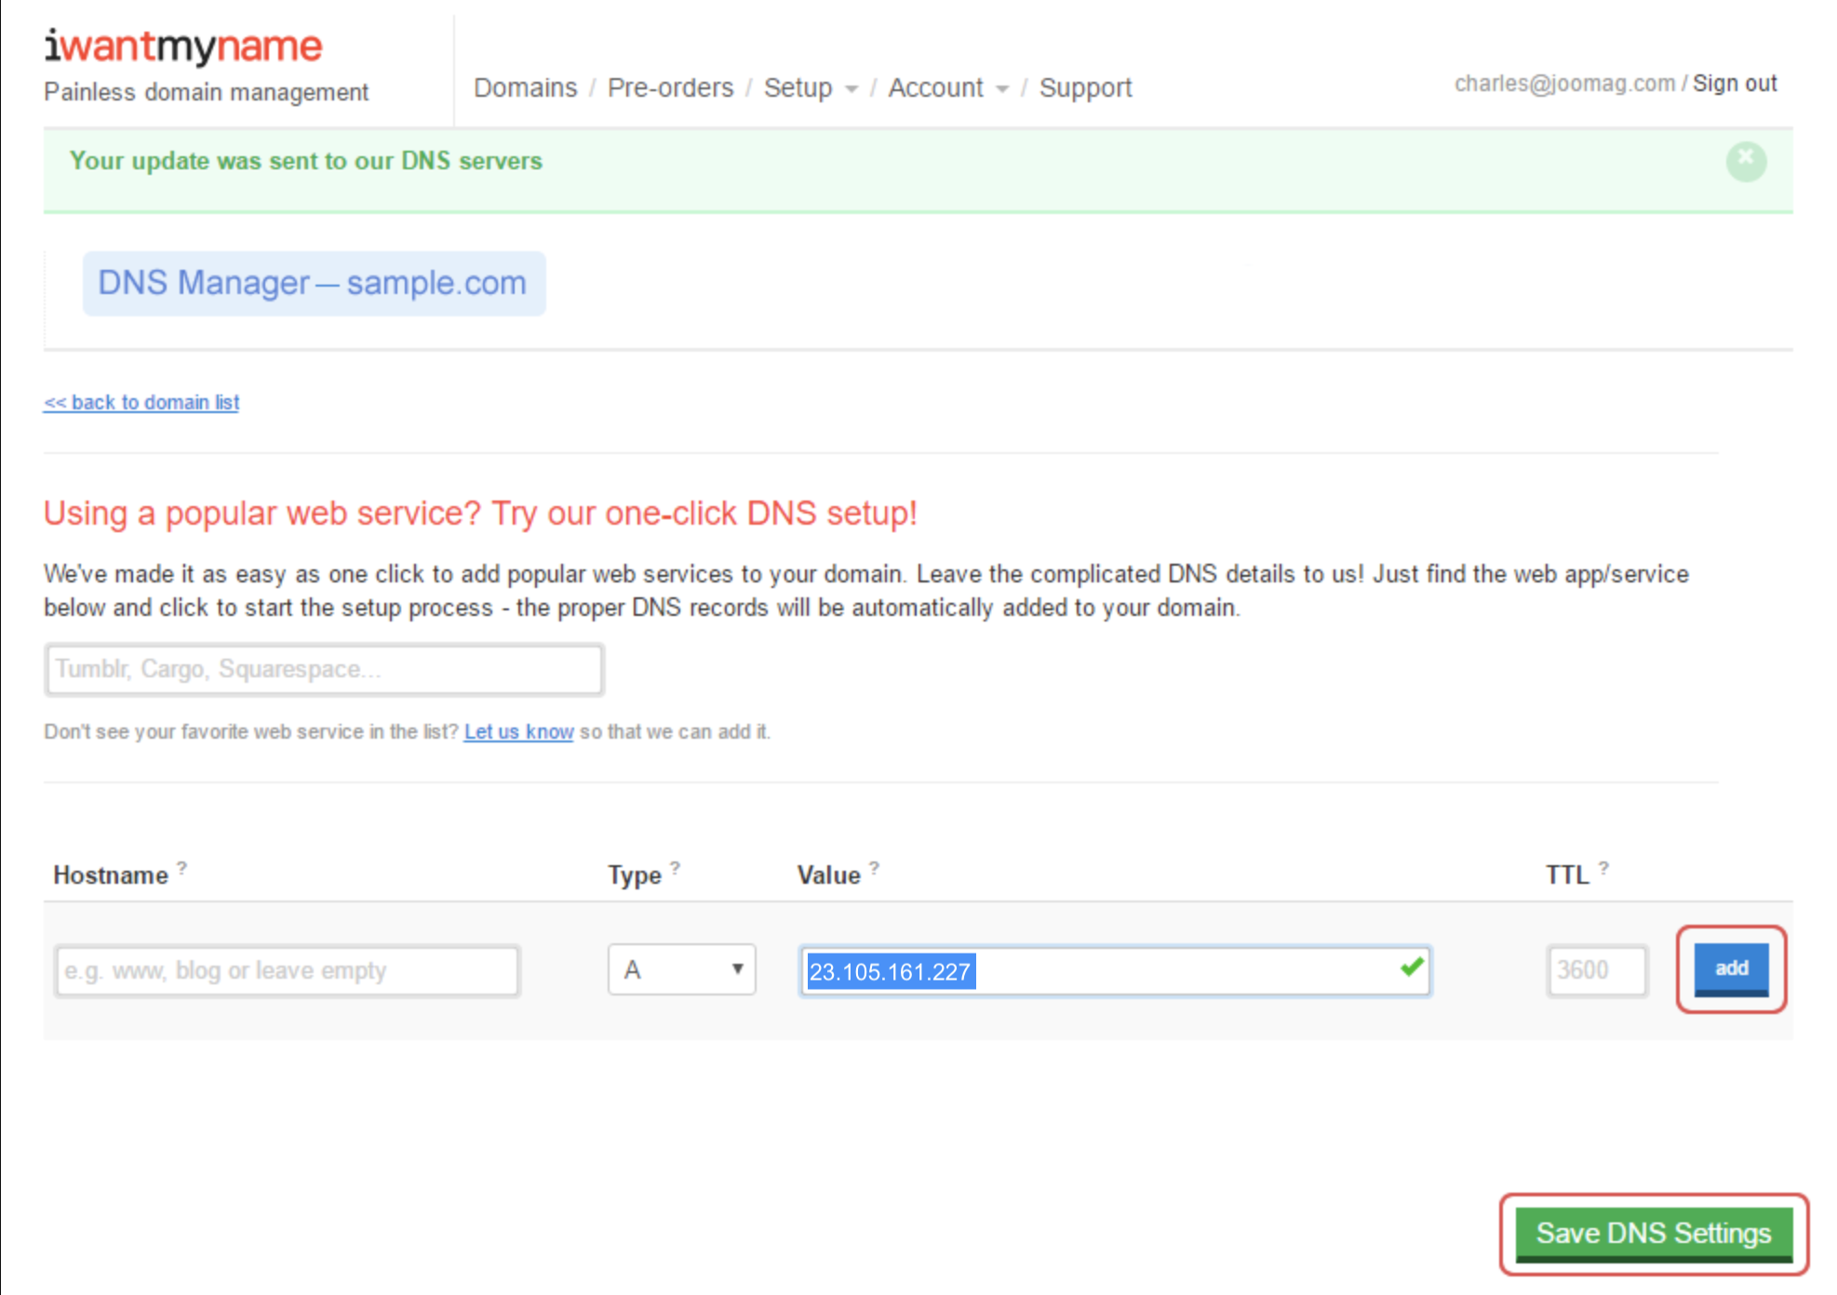Focus the Hostname input field
Viewport: 1837px width, 1295px height.
coord(287,970)
